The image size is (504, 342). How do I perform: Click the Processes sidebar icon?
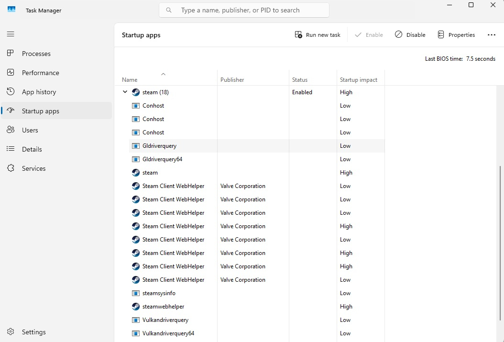(11, 53)
